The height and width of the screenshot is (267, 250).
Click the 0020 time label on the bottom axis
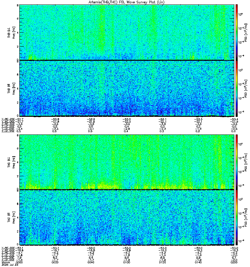(x=55, y=262)
